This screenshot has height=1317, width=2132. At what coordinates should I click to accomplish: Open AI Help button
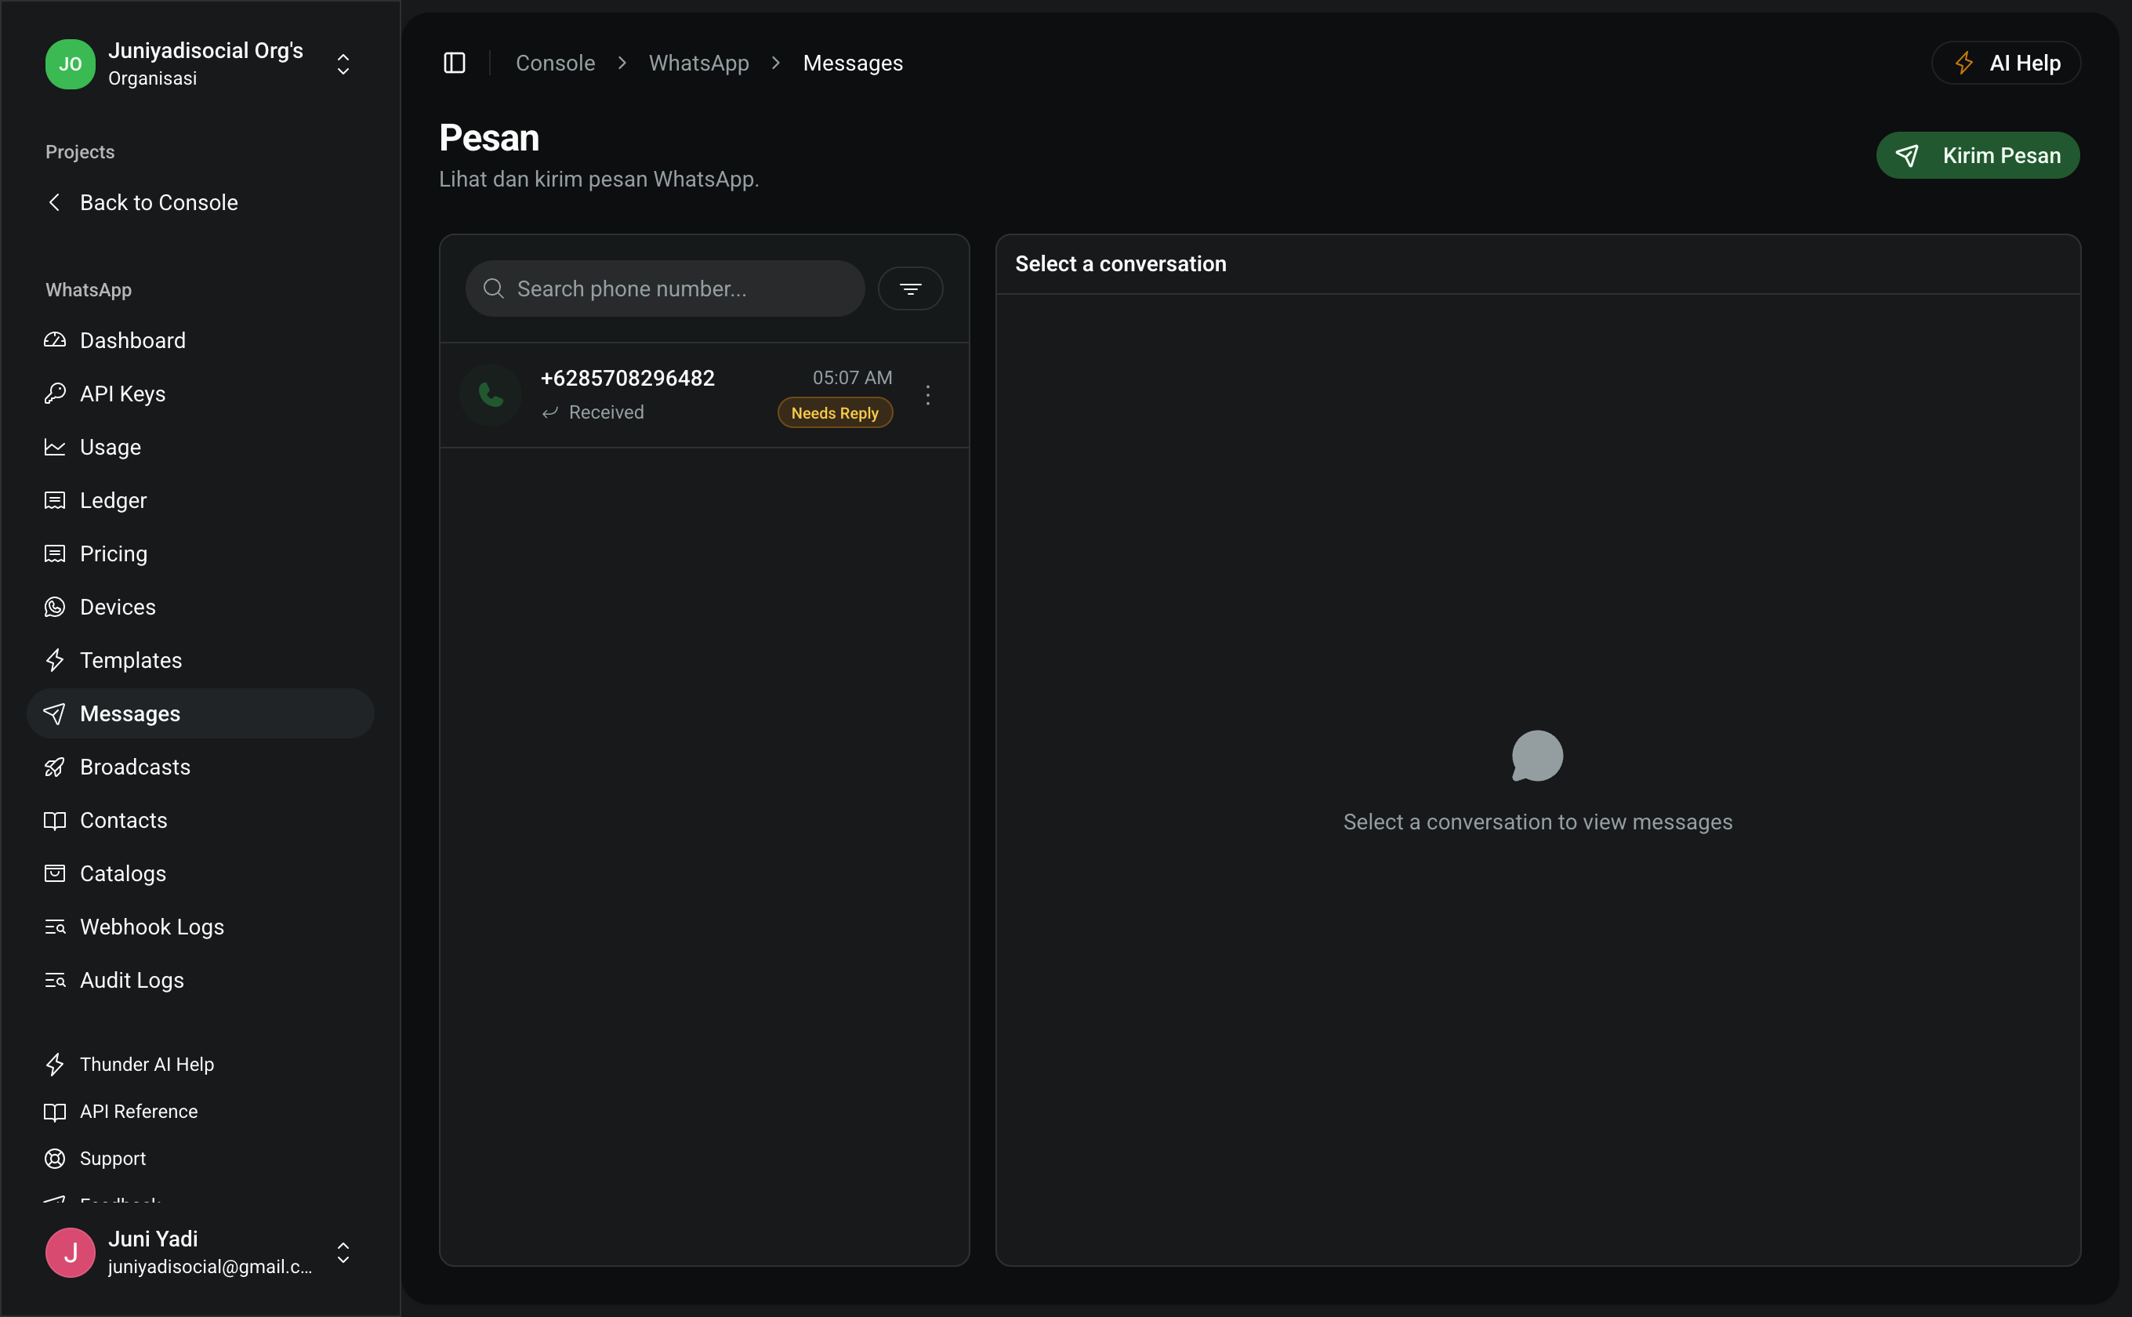point(2006,63)
